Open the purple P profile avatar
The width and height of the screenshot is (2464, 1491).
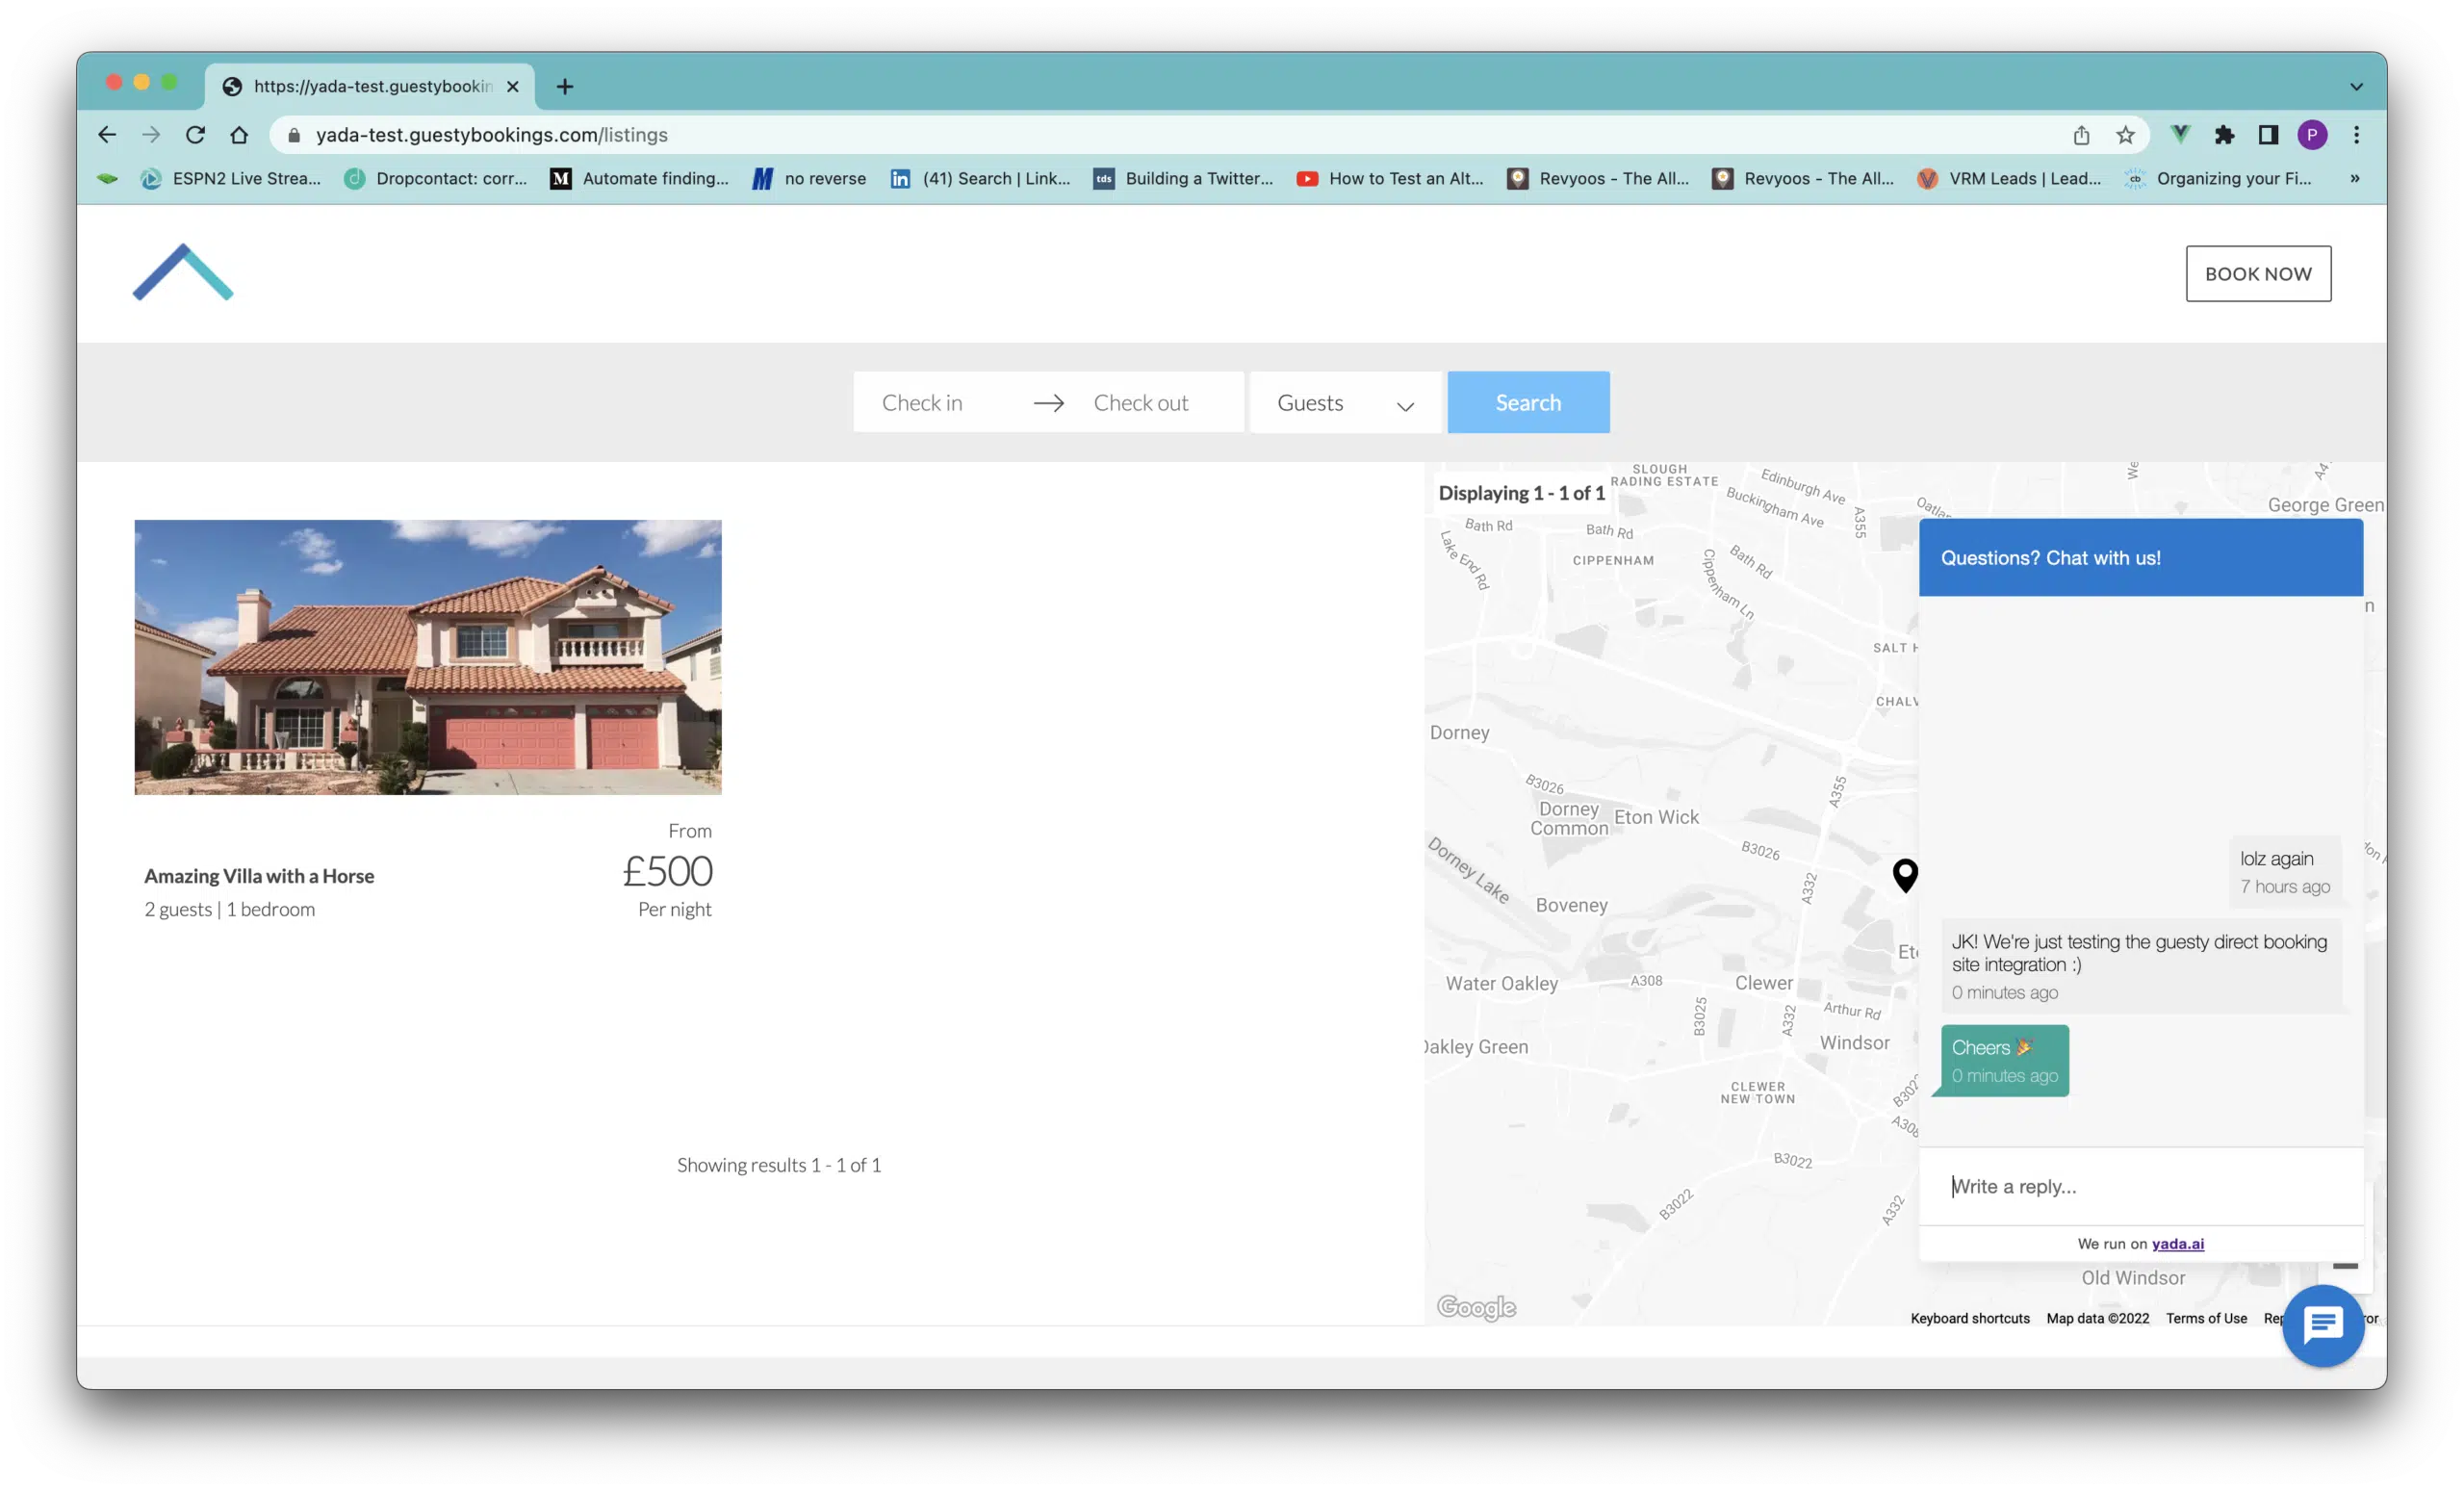[2312, 135]
